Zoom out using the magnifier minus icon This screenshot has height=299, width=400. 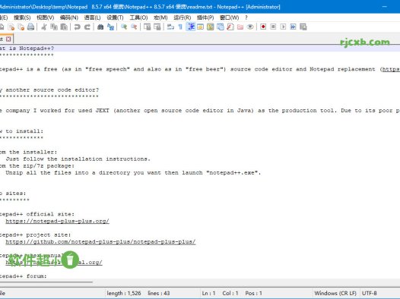(x=134, y=27)
